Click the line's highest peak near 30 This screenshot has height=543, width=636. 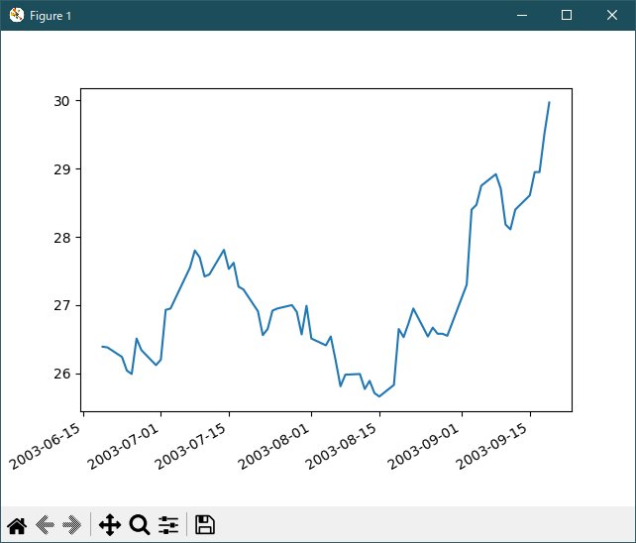(x=549, y=103)
